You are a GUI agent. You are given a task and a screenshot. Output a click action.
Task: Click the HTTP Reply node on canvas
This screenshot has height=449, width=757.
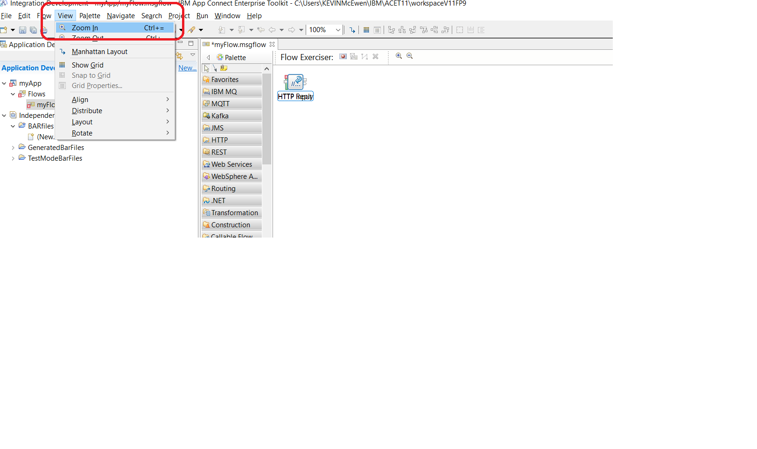click(295, 83)
